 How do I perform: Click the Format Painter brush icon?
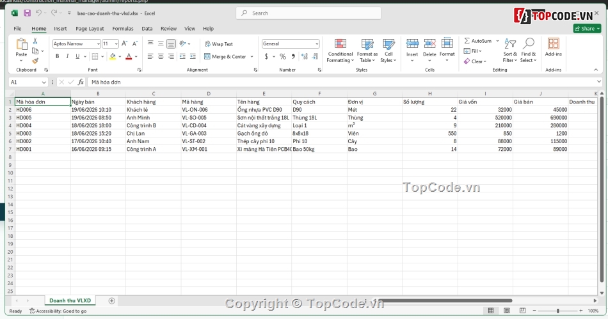tap(35, 61)
